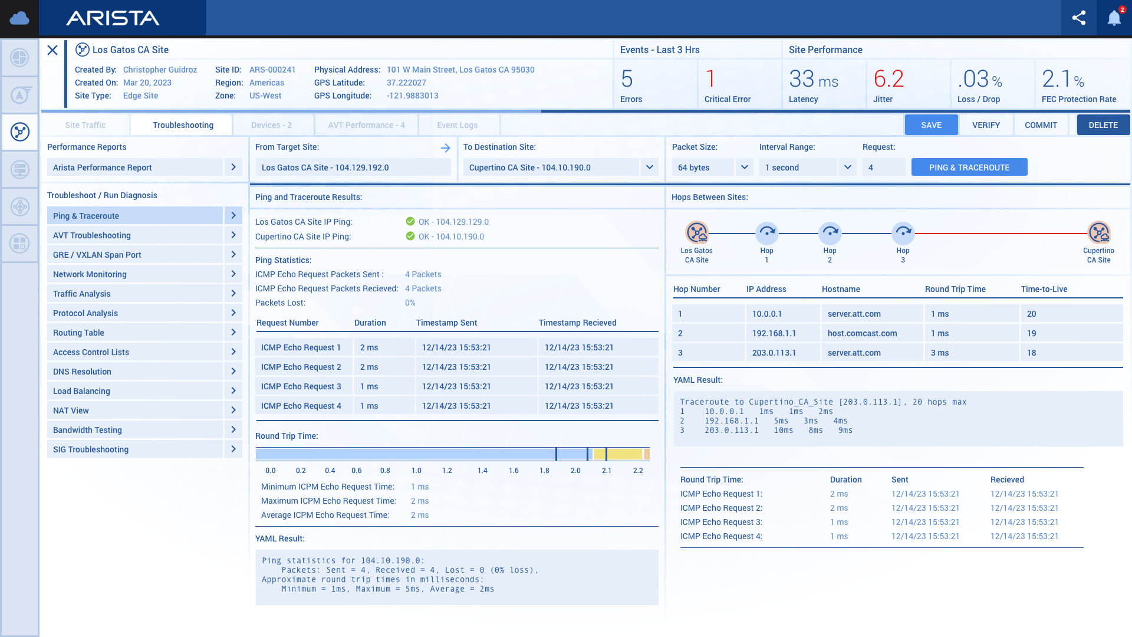Switch to the Event Logs tab

pyautogui.click(x=457, y=125)
